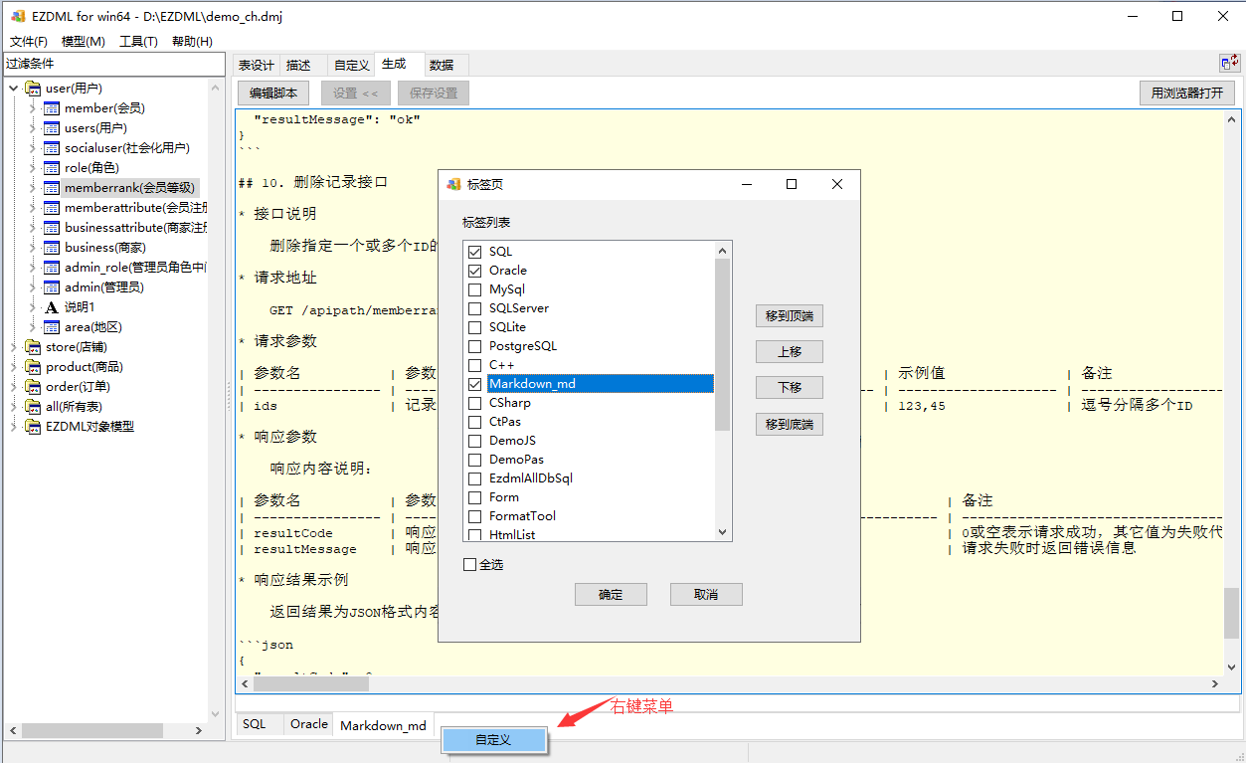Choose 自定义 in the context menu
The height and width of the screenshot is (763, 1246).
pyautogui.click(x=494, y=740)
